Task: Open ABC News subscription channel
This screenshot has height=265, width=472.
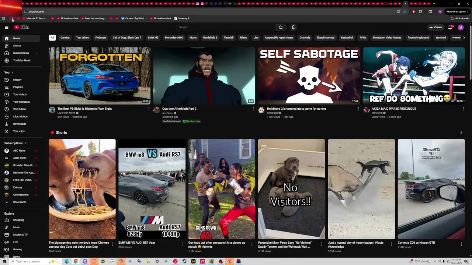Action: pos(21,151)
